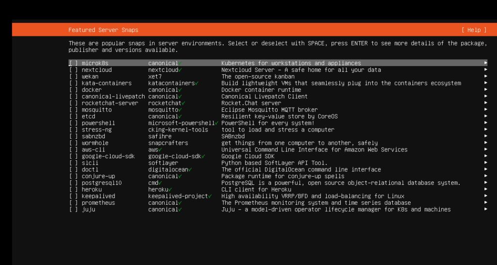Click publisher name snapcrafters

[168, 143]
